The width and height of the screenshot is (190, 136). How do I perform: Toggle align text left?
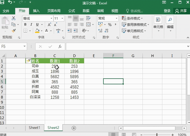(x=70, y=24)
